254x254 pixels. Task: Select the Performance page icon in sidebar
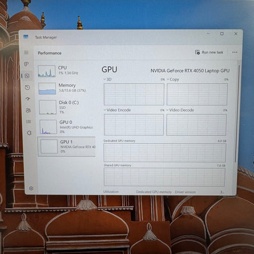(27, 76)
